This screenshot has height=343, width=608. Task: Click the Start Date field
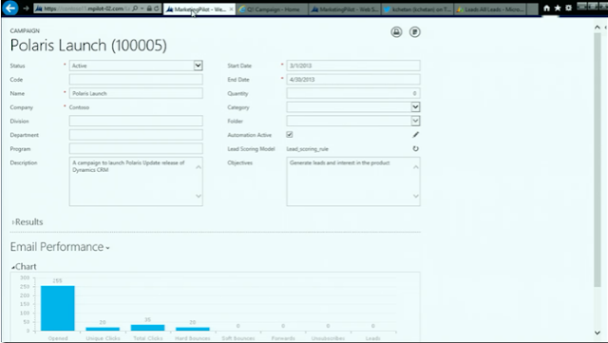pyautogui.click(x=353, y=66)
